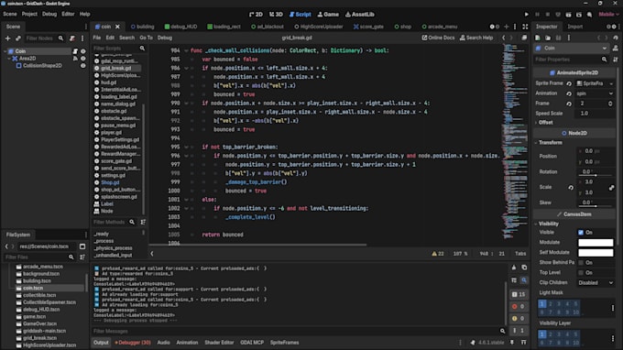
Task: Toggle visibility of the Coin node
Action: pyautogui.click(x=83, y=51)
